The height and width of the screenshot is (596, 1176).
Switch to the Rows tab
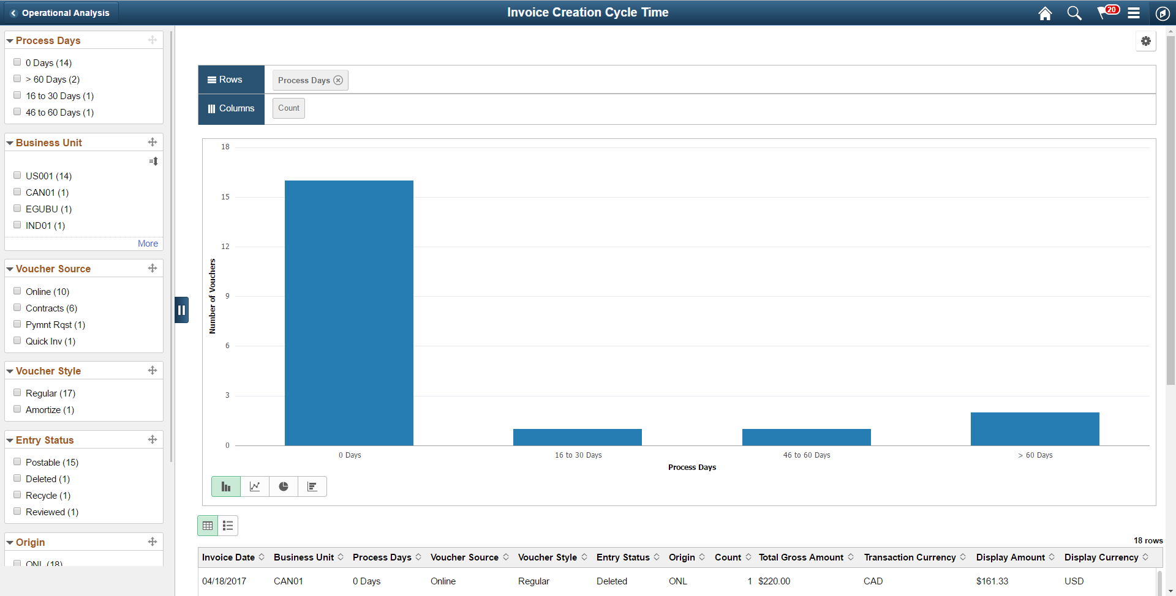[x=231, y=79]
